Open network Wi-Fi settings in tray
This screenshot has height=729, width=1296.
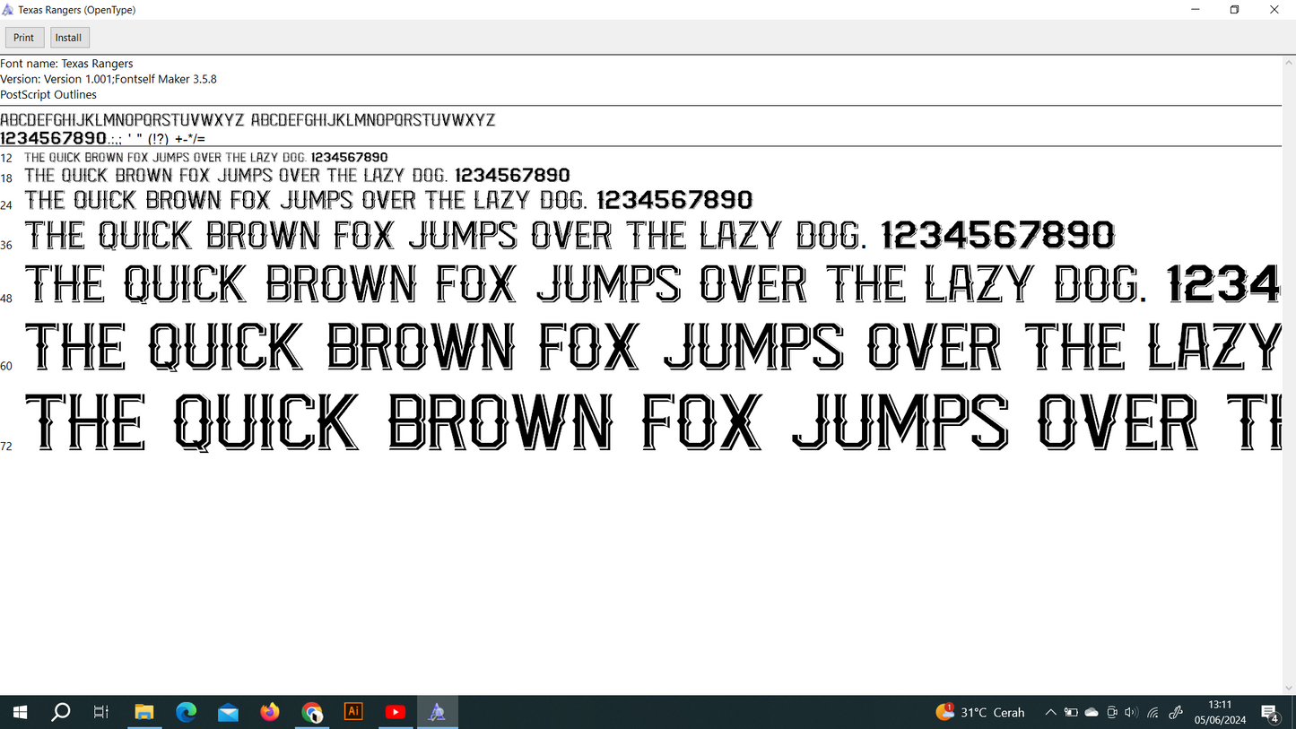(x=1153, y=712)
